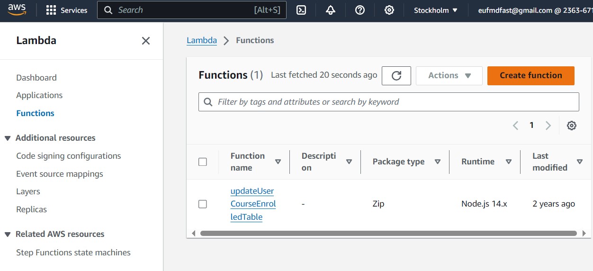The height and width of the screenshot is (271, 593).
Task: Click the Node.js 14.x runtime cell
Action: (x=484, y=204)
